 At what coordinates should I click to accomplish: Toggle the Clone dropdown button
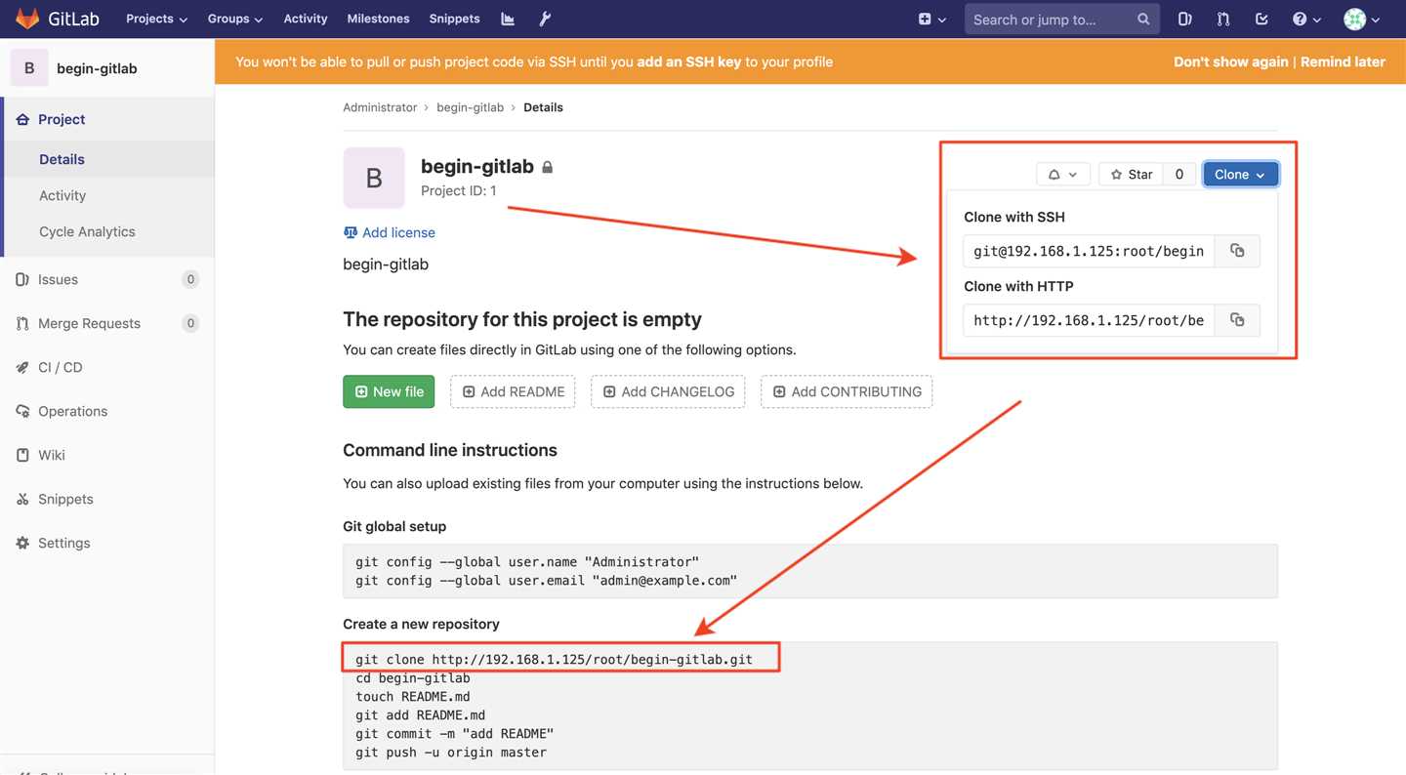pyautogui.click(x=1240, y=174)
